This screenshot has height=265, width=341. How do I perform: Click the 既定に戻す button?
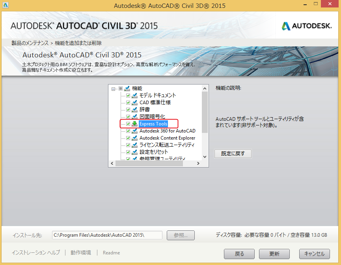233,154
